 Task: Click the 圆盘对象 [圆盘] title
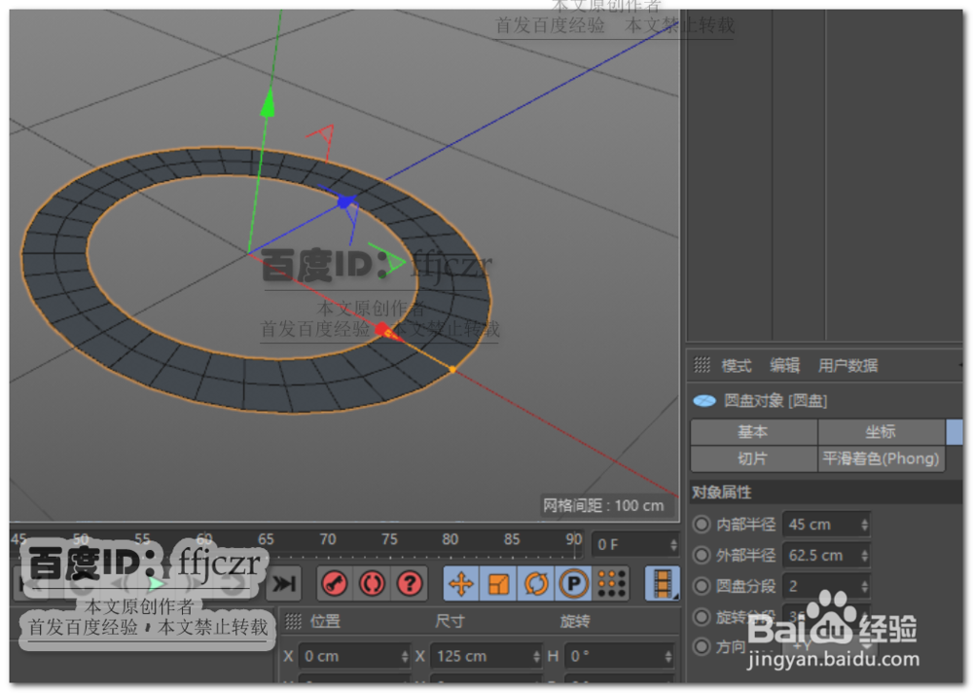775,401
